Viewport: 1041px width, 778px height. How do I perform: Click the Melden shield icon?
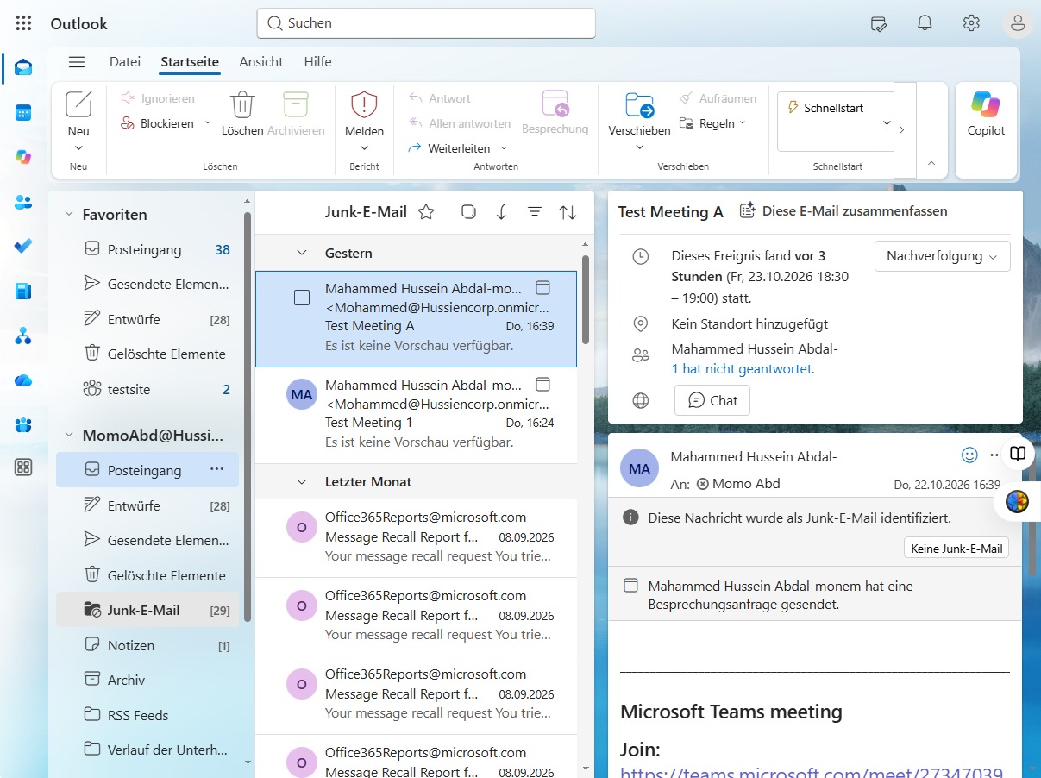point(364,105)
